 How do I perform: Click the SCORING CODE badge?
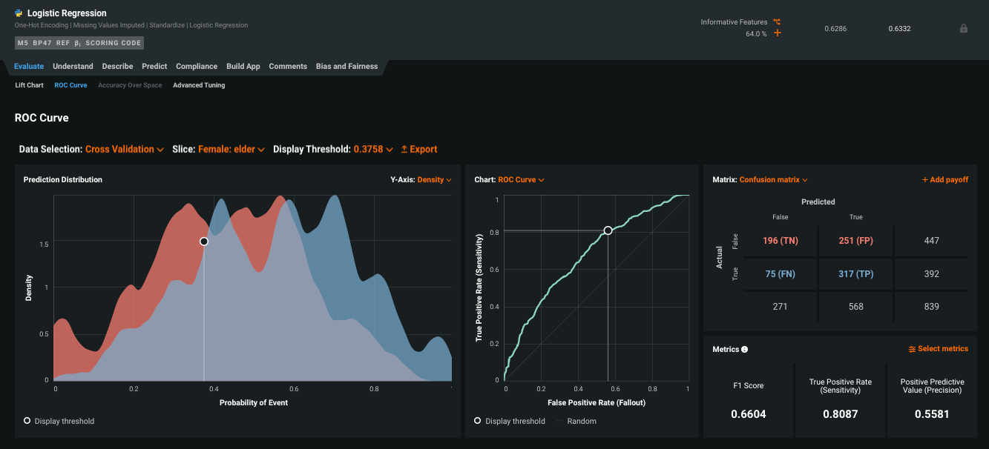[x=113, y=43]
